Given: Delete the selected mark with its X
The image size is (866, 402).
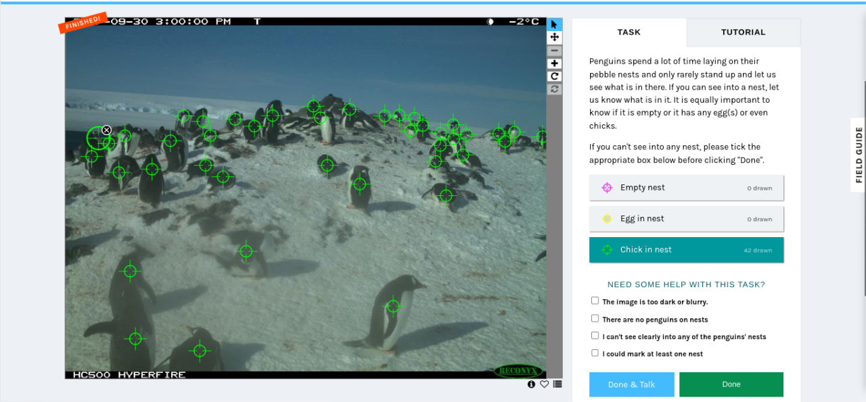Looking at the screenshot, I should pyautogui.click(x=106, y=130).
